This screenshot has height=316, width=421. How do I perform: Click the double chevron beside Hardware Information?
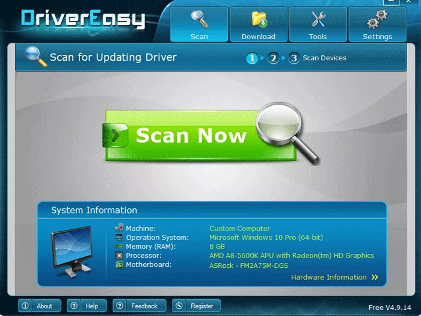pos(375,277)
